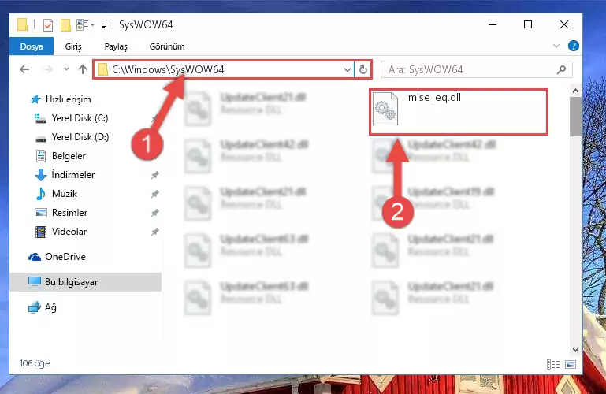Image resolution: width=606 pixels, height=394 pixels.
Task: Click the OneDrive cloud icon
Action: pyautogui.click(x=35, y=257)
